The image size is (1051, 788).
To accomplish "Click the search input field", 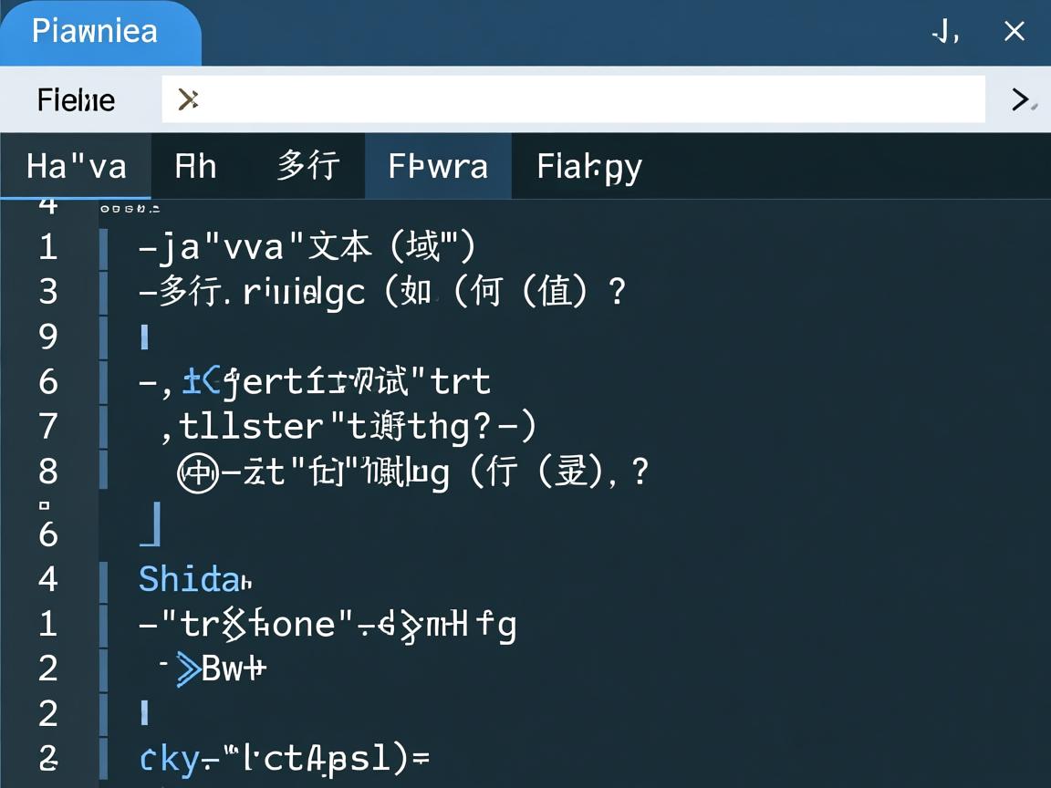I will click(x=573, y=98).
